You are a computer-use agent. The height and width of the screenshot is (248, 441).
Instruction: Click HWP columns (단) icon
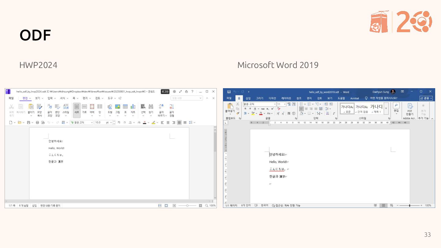(x=100, y=107)
